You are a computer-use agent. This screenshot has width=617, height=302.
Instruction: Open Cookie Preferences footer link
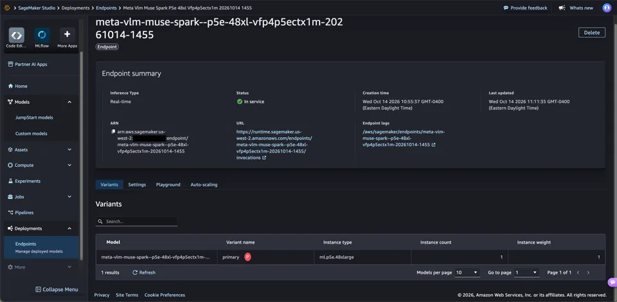pos(165,295)
